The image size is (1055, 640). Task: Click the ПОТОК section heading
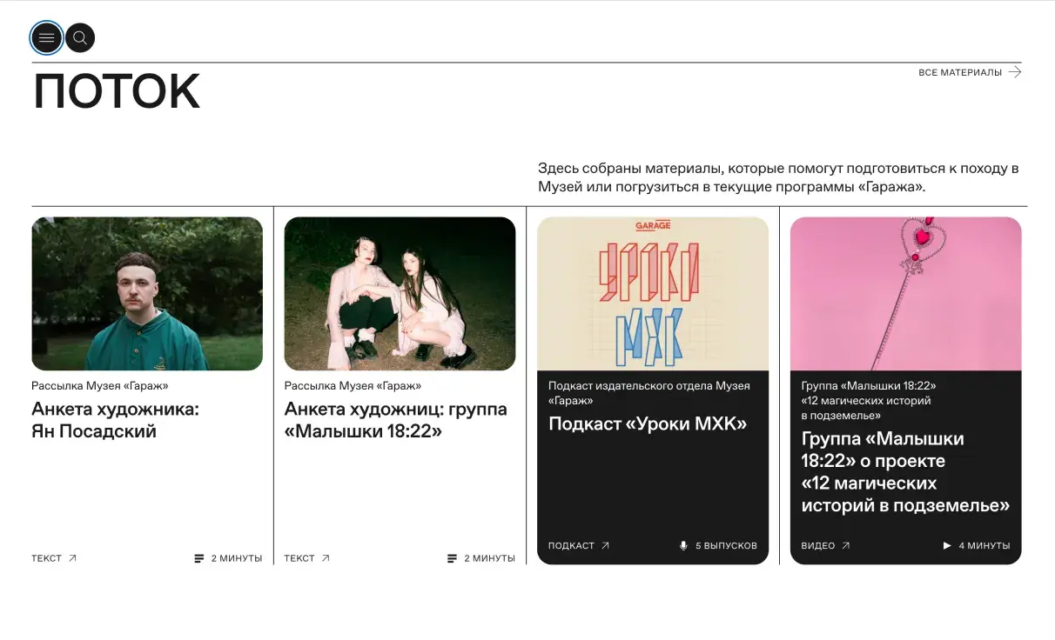117,91
